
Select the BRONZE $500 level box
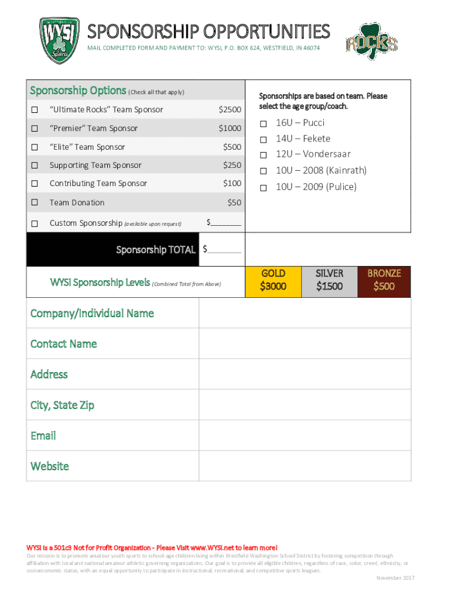(384, 281)
